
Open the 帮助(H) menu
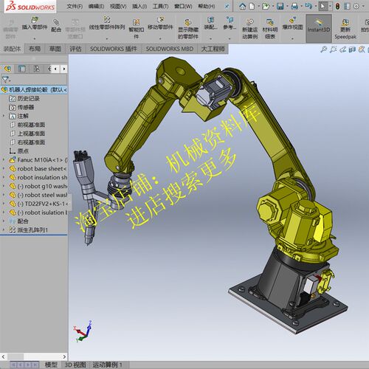coord(207,6)
